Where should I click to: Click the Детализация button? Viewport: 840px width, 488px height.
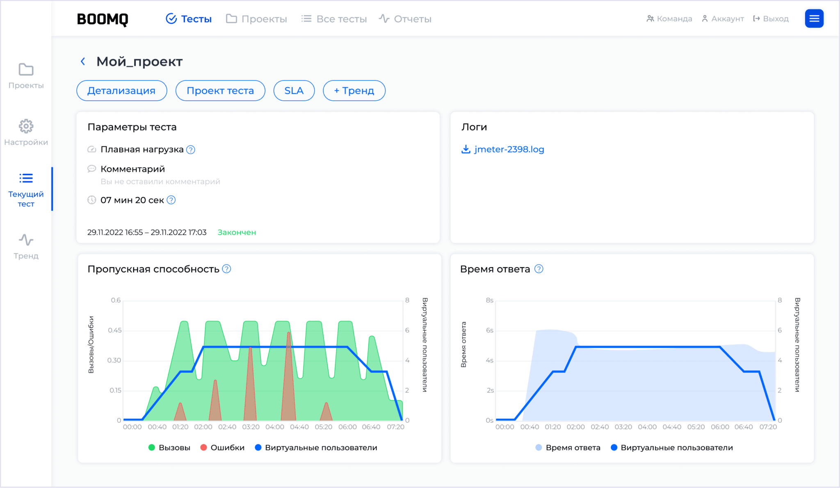coord(121,91)
